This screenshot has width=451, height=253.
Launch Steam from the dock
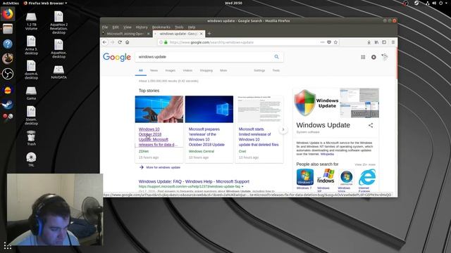click(x=8, y=104)
